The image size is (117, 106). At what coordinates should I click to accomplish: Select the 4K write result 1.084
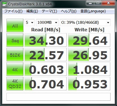89,69
